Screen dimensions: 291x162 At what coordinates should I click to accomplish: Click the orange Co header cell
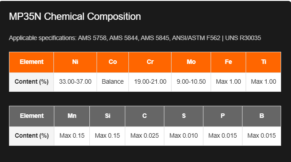(113, 62)
